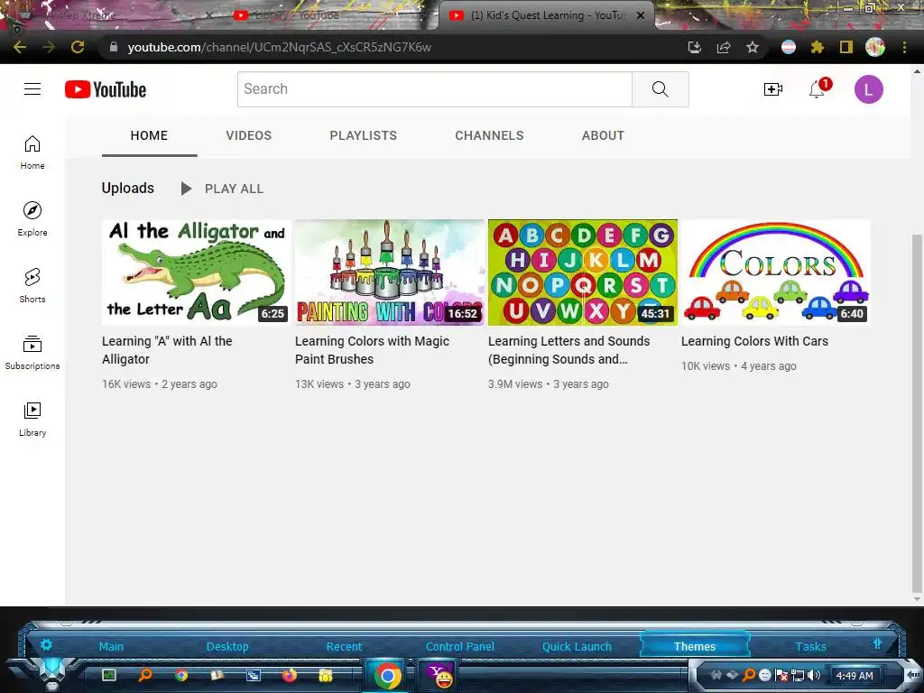Screen dimensions: 924x693
Task: Open the Uploads section link
Action: click(x=128, y=188)
